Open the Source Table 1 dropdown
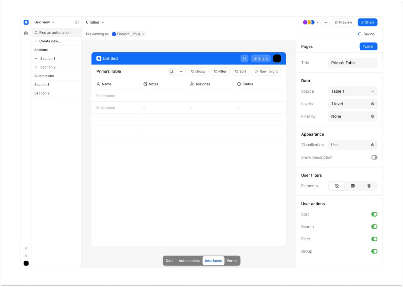This screenshot has width=403, height=287. (x=353, y=91)
